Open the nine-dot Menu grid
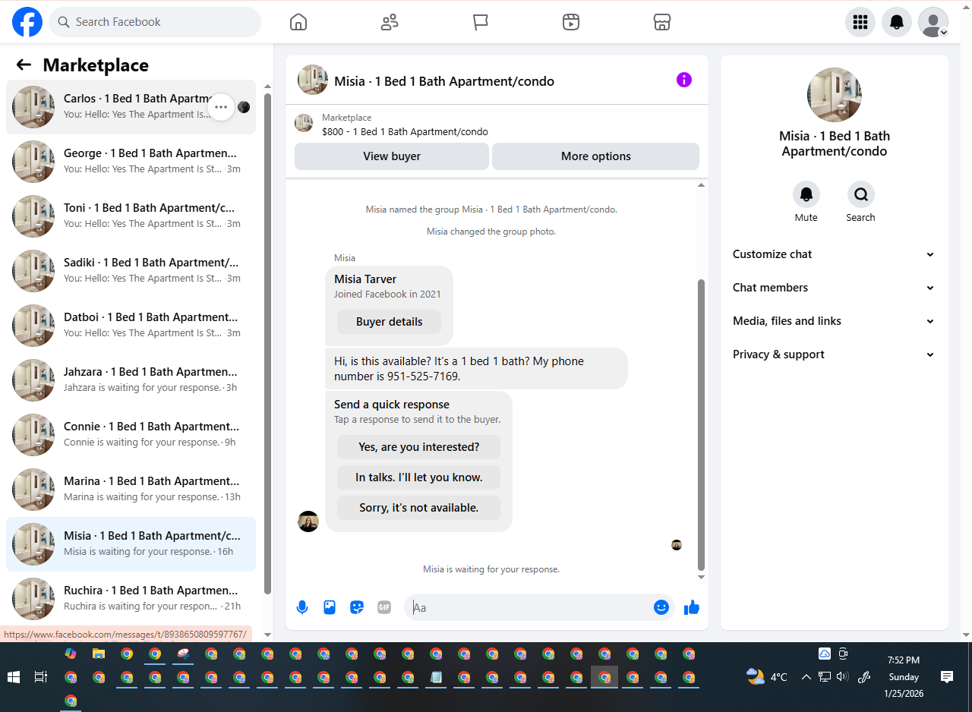972x712 pixels. point(860,22)
